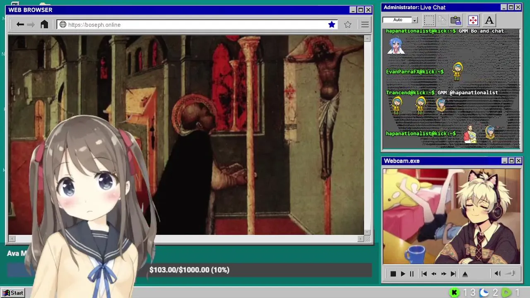Image resolution: width=530 pixels, height=298 pixels.
Task: Click the outlined favorites star
Action: 348,25
